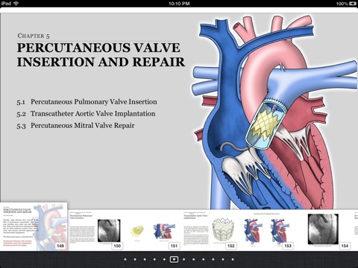Viewport: 358px width, 268px height.
Task: Jump to the page 150 thumbnail
Action: (x=95, y=230)
